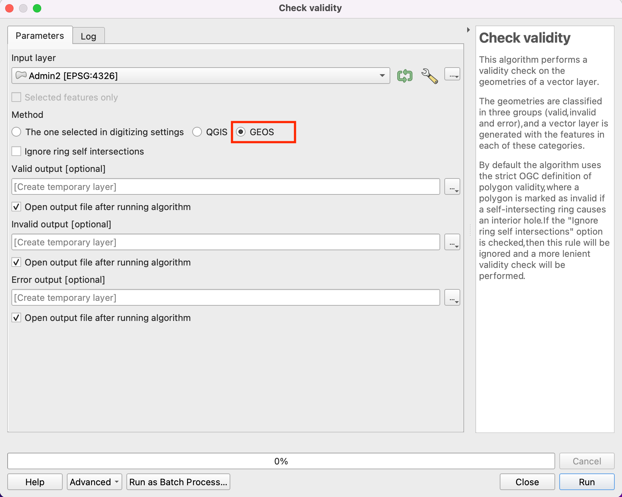Open the Input layer Admin2 dropdown
Image resolution: width=622 pixels, height=497 pixels.
tap(201, 76)
